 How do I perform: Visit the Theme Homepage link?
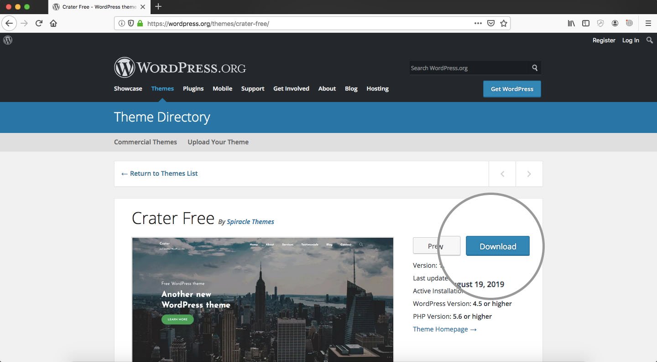(445, 329)
